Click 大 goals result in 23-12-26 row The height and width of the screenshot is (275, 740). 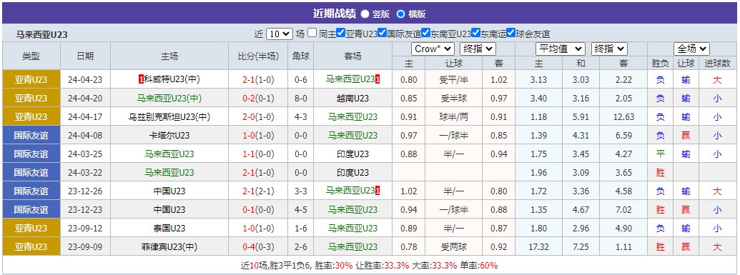point(717,191)
